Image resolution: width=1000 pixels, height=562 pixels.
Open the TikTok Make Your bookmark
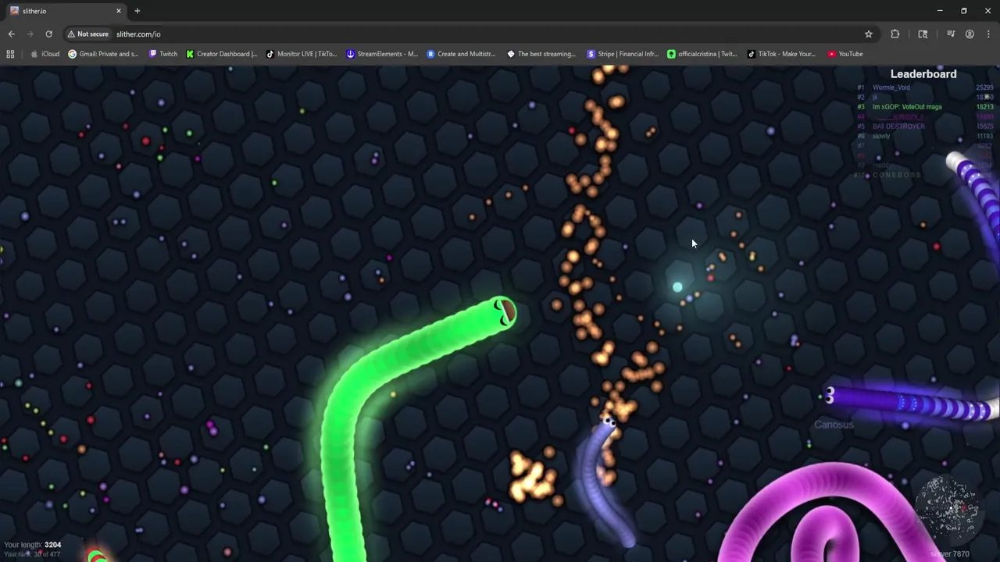click(781, 54)
